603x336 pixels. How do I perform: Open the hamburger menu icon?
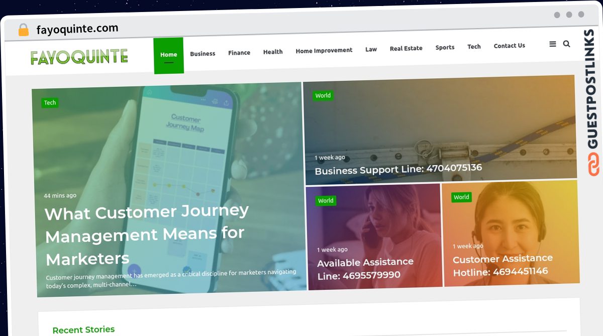coord(553,44)
